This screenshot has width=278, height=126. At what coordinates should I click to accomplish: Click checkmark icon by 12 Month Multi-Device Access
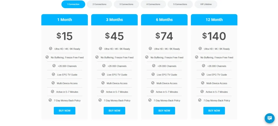[x=203, y=83]
